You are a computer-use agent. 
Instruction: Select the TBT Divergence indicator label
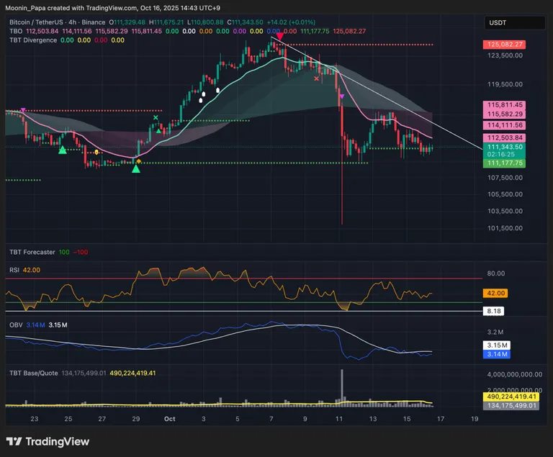coord(34,40)
